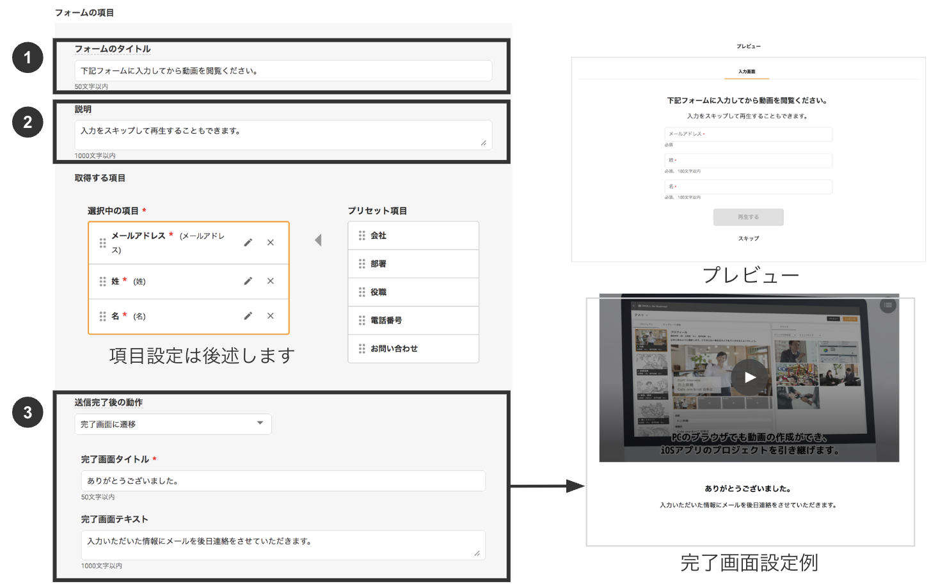The width and height of the screenshot is (938, 586).
Task: Click the drag handle of お問い合わせ preset item
Action: (361, 349)
